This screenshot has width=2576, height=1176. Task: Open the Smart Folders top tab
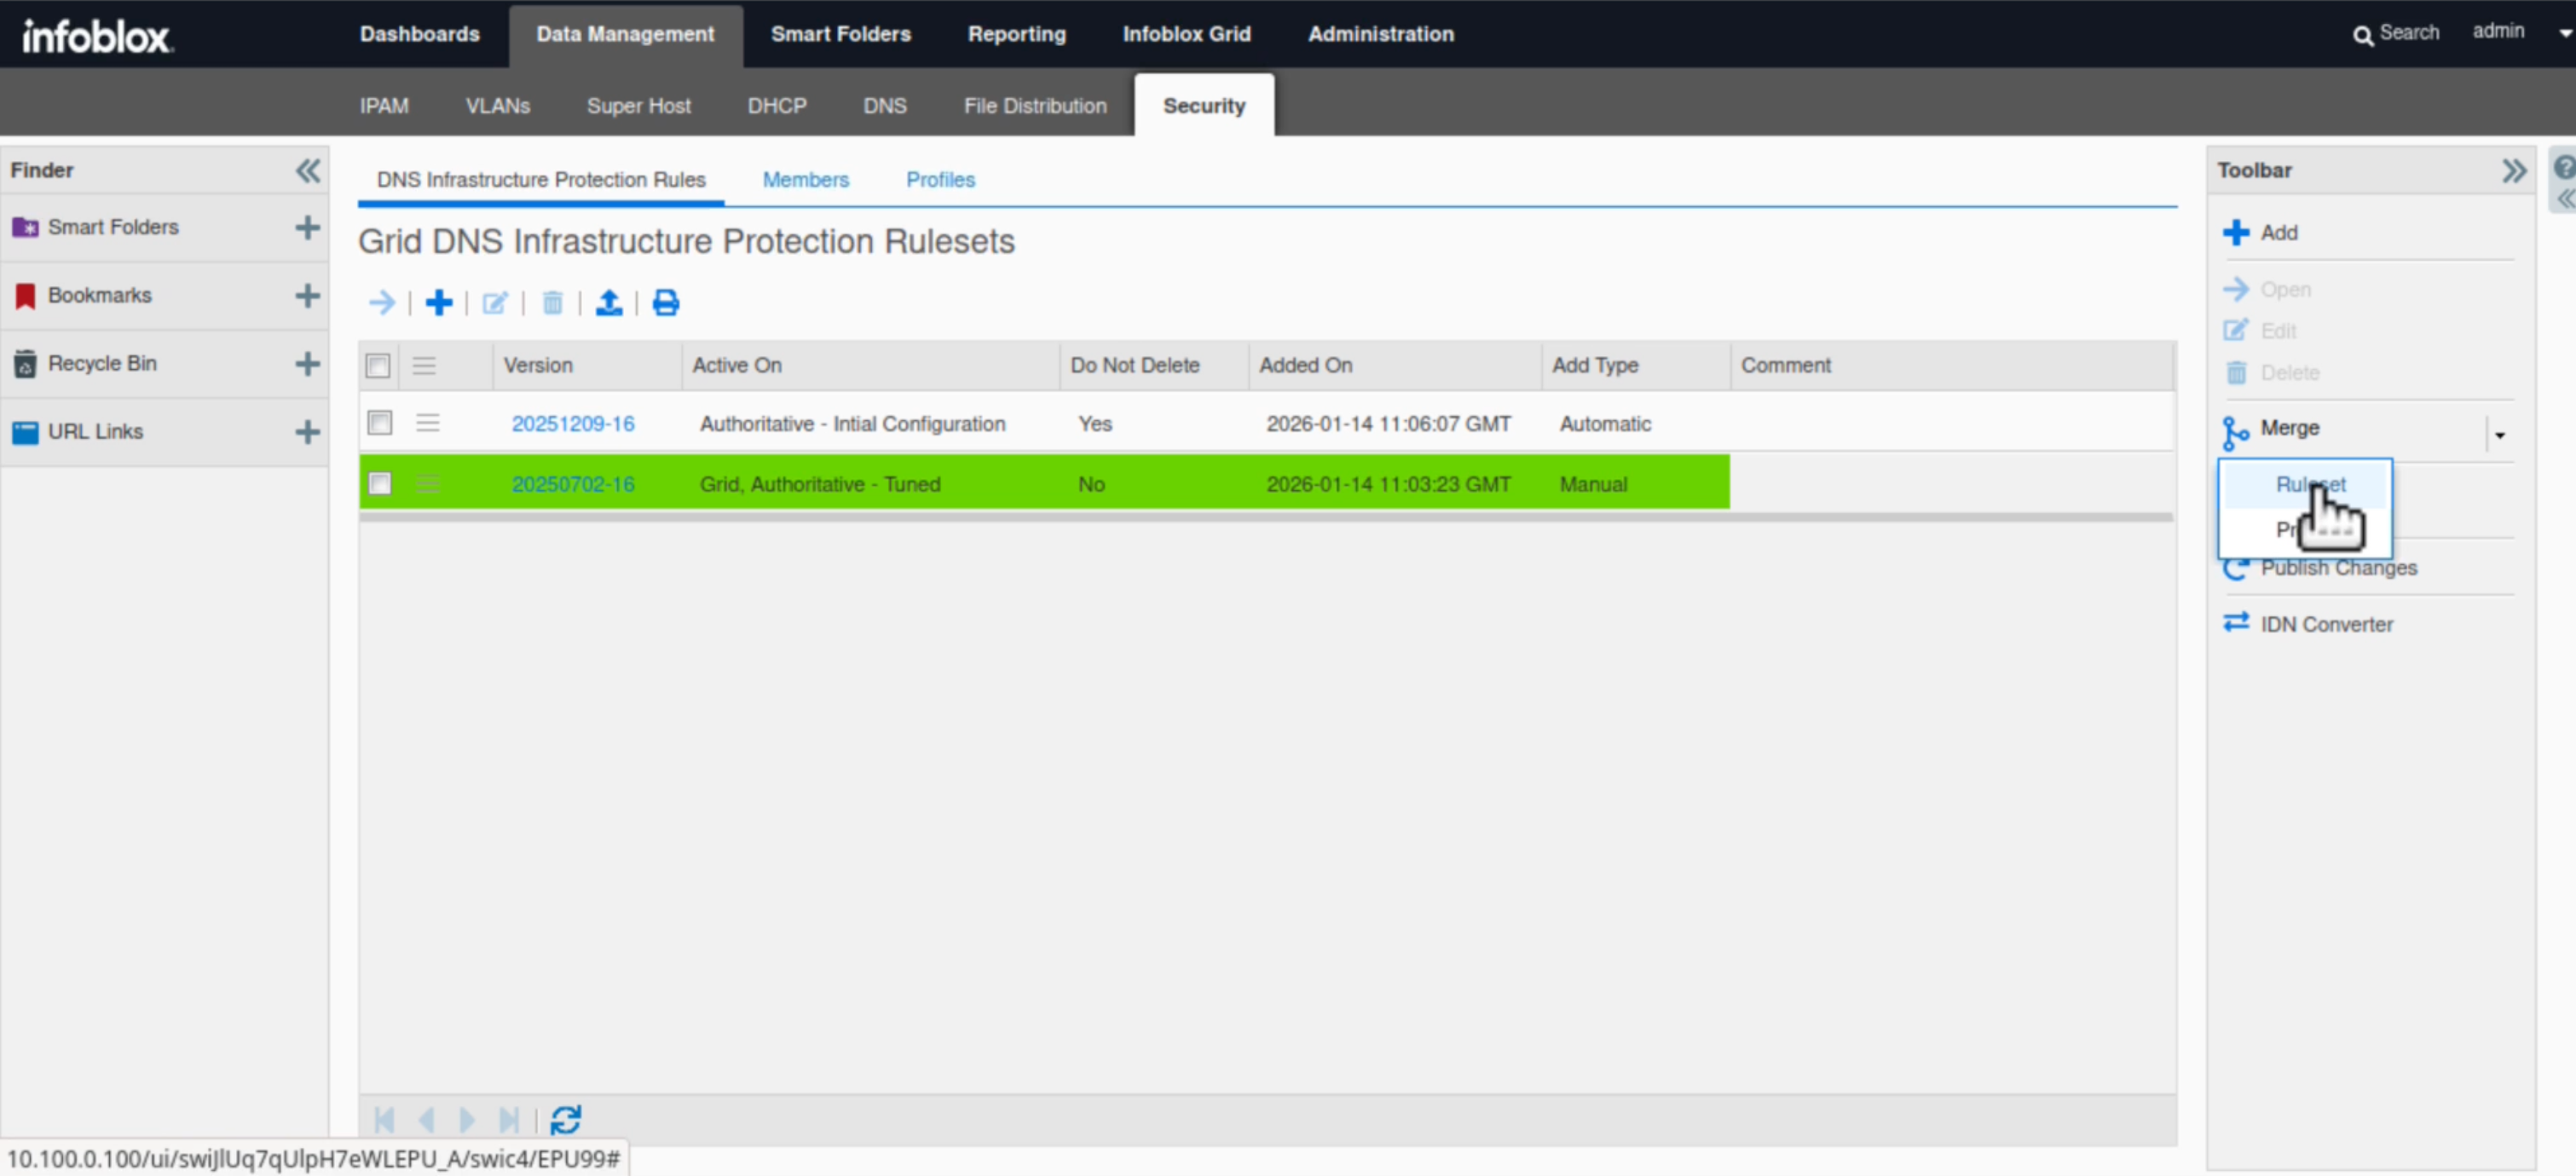841,34
